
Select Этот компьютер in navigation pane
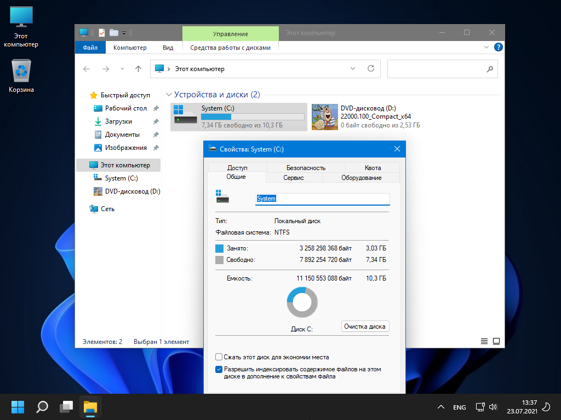point(118,165)
